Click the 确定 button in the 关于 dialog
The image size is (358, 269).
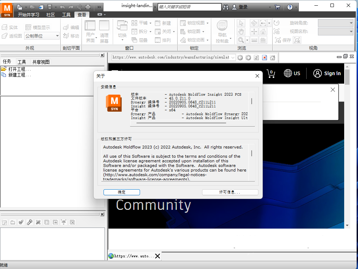122,192
